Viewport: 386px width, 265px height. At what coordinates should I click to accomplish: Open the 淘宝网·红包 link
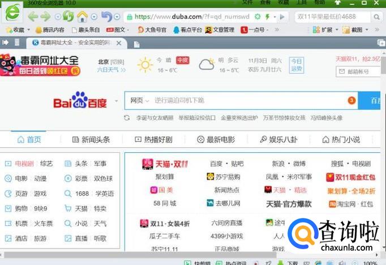coord(351,204)
